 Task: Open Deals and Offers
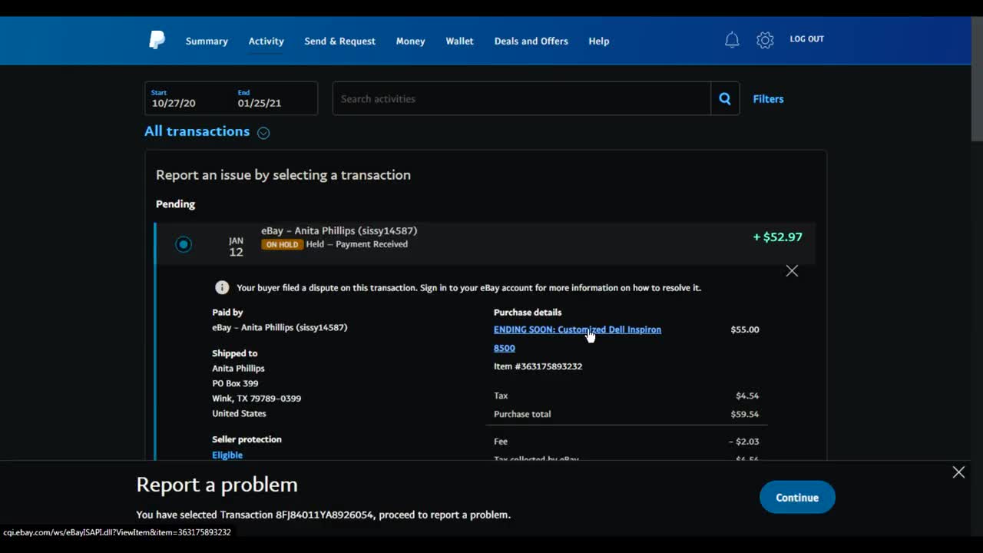[531, 41]
